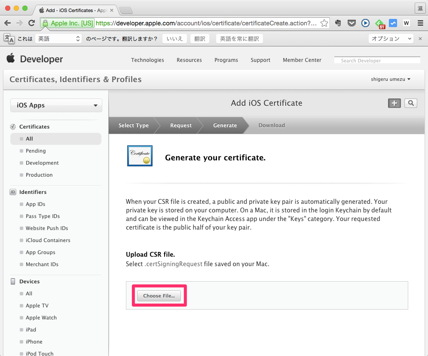
Task: Click the browser address bar URL
Action: point(206,23)
